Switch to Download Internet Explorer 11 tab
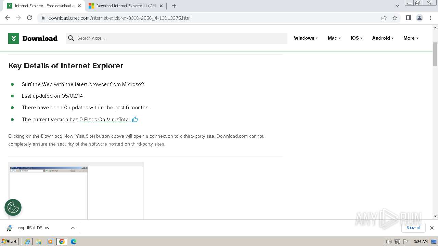The height and width of the screenshot is (246, 438). click(126, 6)
